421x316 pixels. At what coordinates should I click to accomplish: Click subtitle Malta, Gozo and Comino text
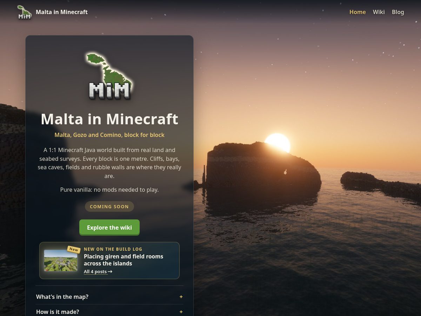pos(109,135)
